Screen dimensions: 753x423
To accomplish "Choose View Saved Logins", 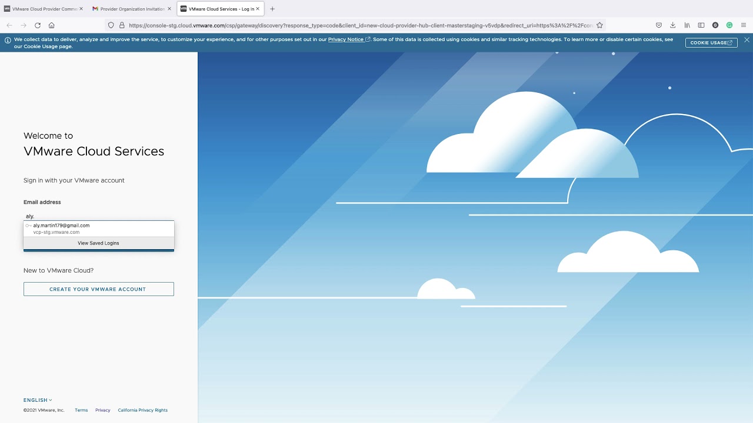I will tap(98, 243).
